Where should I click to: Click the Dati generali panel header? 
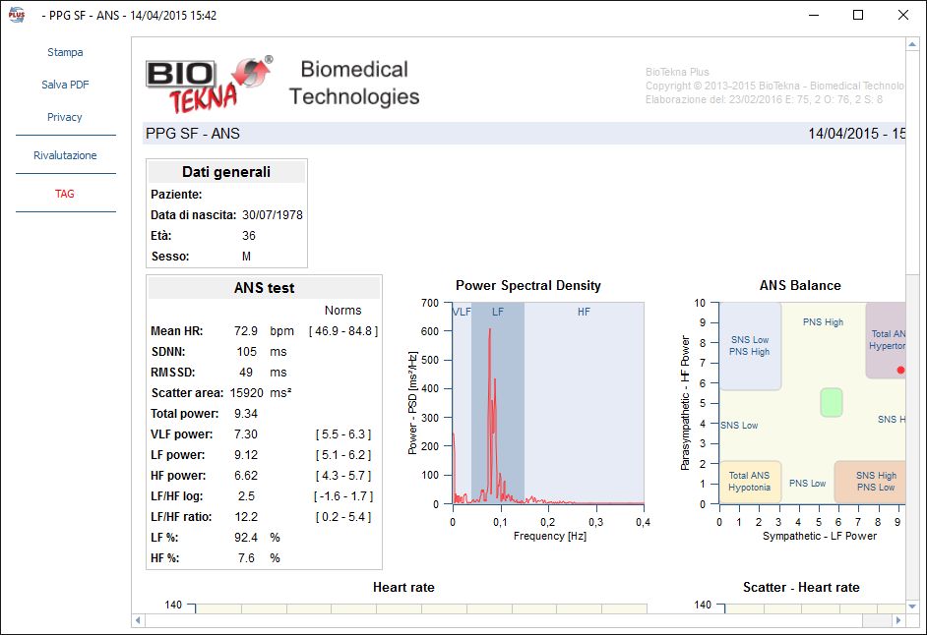226,172
